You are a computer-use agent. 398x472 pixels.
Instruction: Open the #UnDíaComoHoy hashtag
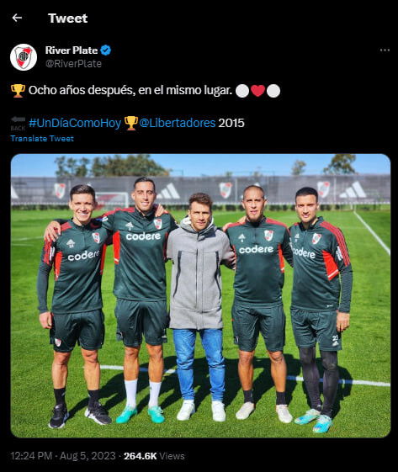(x=75, y=123)
